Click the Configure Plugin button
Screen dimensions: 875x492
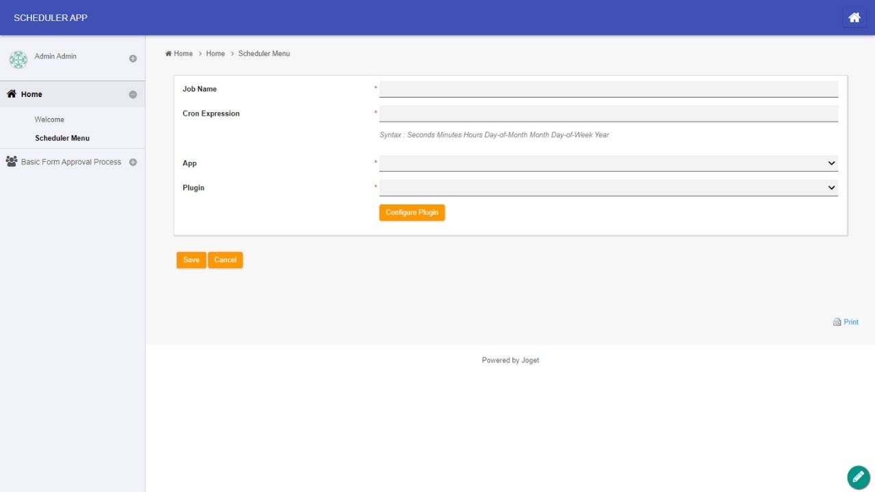(x=412, y=213)
